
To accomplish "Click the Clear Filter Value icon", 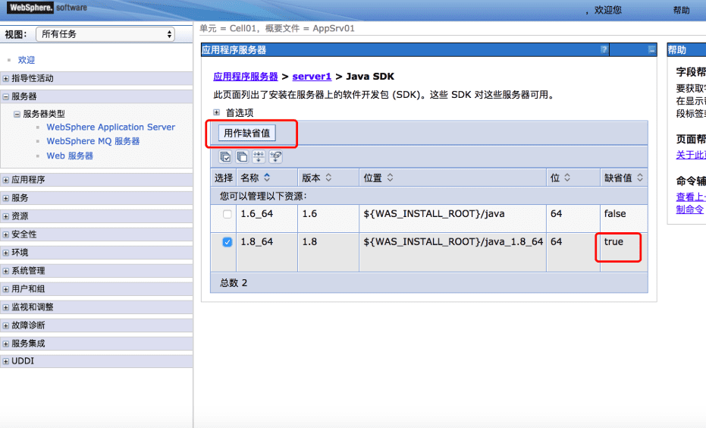I will pyautogui.click(x=275, y=156).
